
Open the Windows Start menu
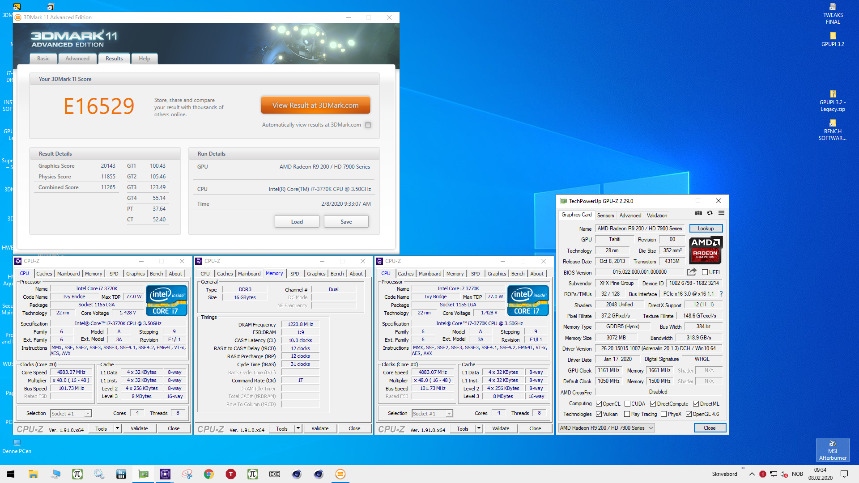pos(11,474)
